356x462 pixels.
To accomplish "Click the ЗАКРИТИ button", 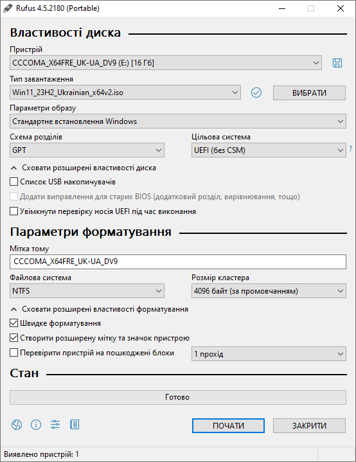I will (309, 426).
